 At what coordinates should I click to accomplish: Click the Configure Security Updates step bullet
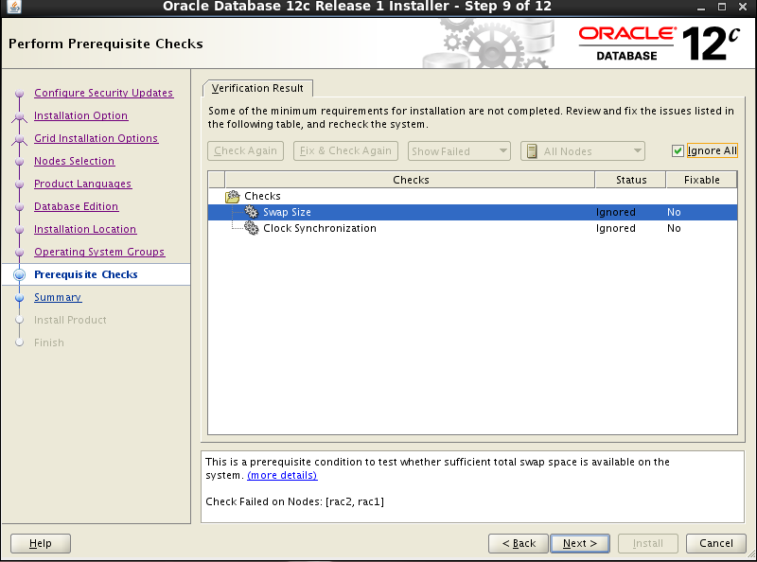click(x=19, y=93)
